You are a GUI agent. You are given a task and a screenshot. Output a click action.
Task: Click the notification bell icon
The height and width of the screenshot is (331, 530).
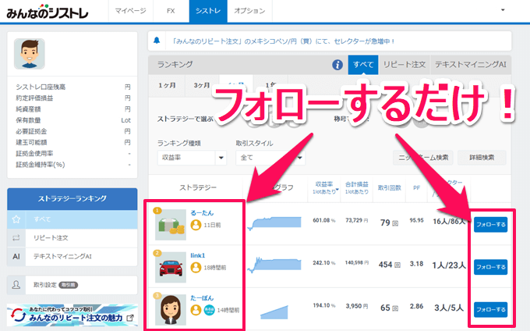[157, 41]
